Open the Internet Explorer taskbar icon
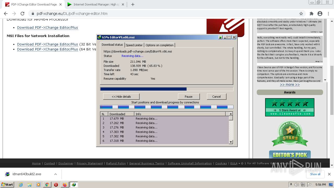Image resolution: width=334 pixels, height=188 pixels. point(21,185)
